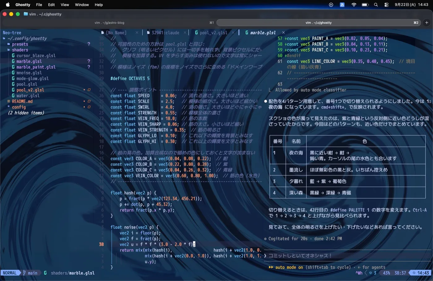Click the '(2 hidden items)' tree entry

[x=26, y=113]
